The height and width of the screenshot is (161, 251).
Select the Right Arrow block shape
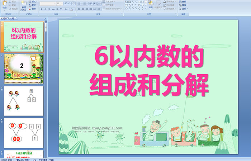[139, 5]
